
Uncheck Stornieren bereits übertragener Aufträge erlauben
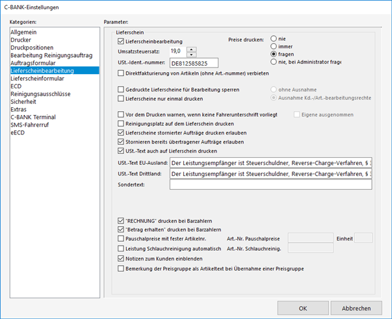121,141
